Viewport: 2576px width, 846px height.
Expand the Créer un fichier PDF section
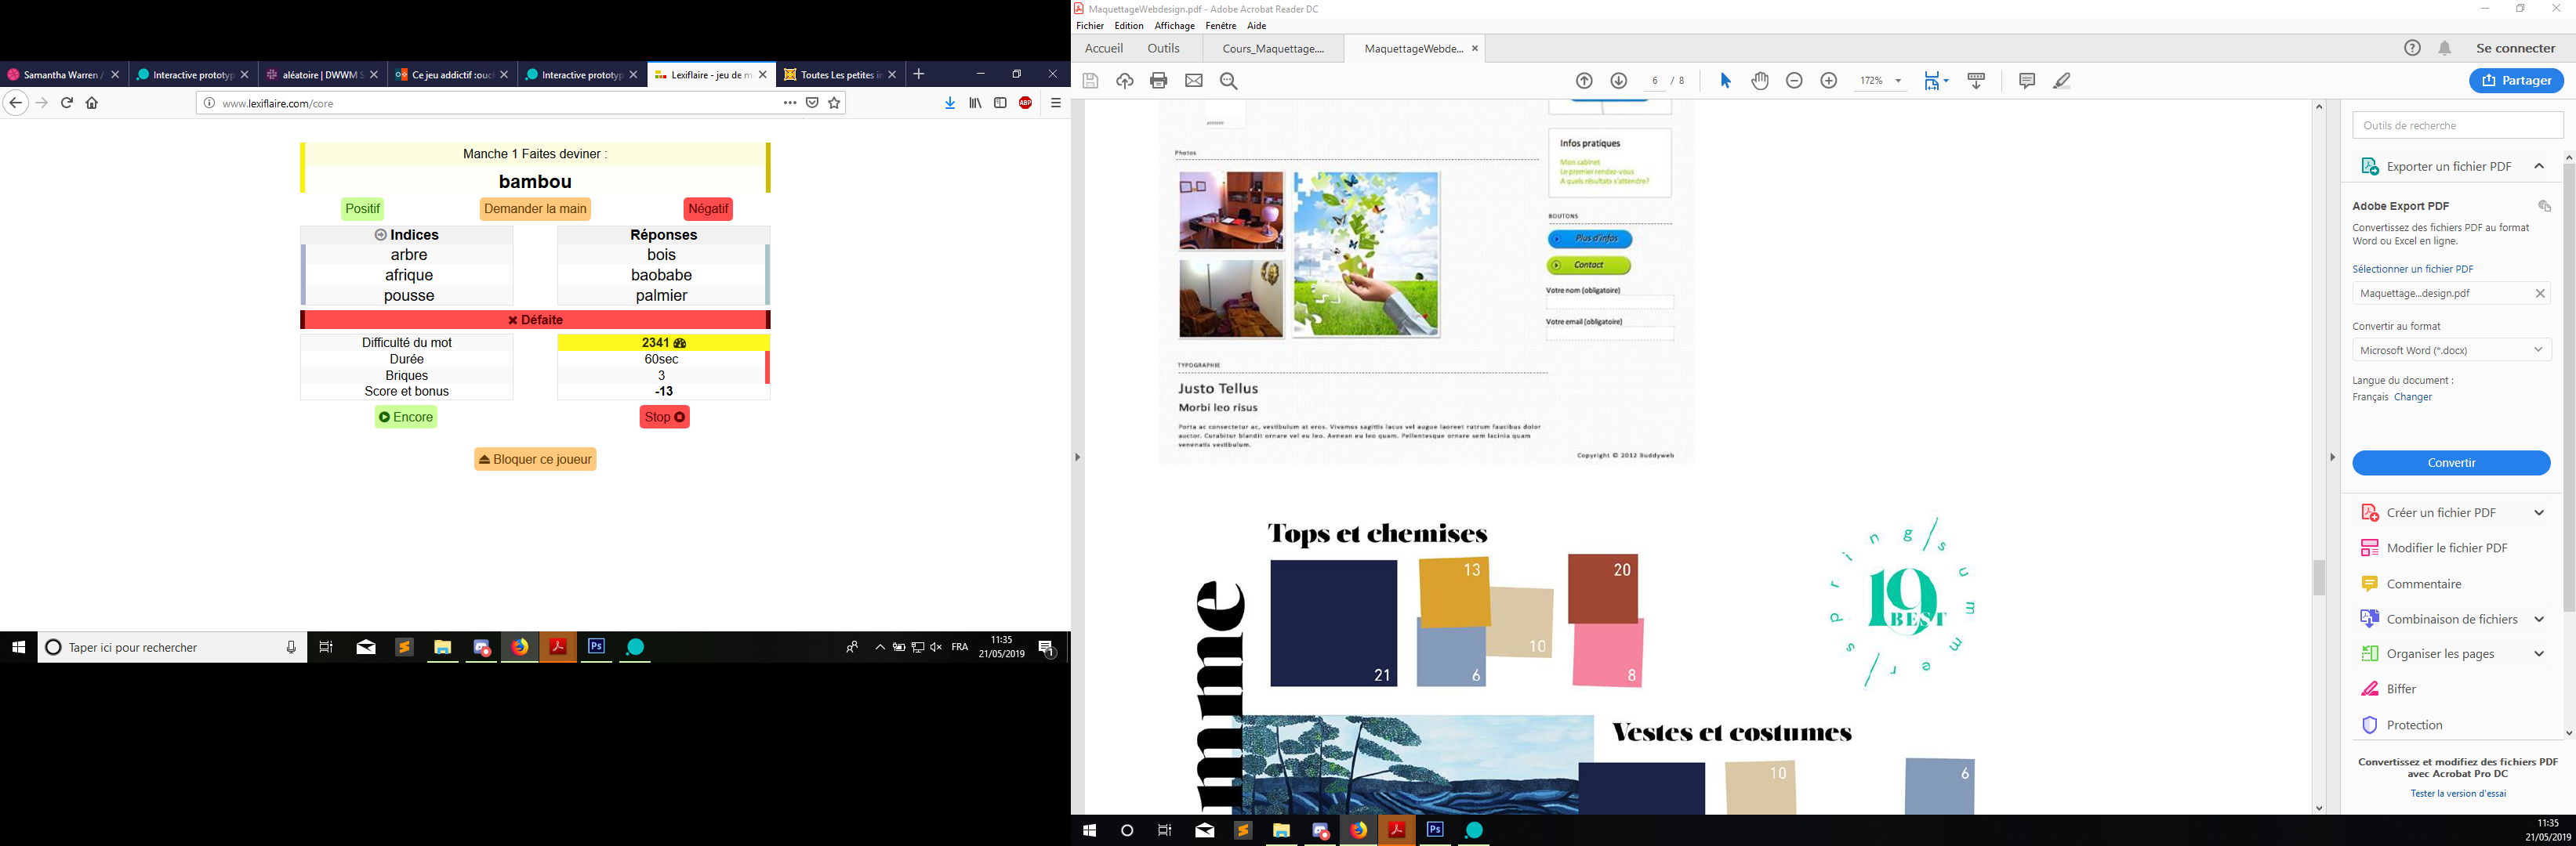tap(2538, 512)
